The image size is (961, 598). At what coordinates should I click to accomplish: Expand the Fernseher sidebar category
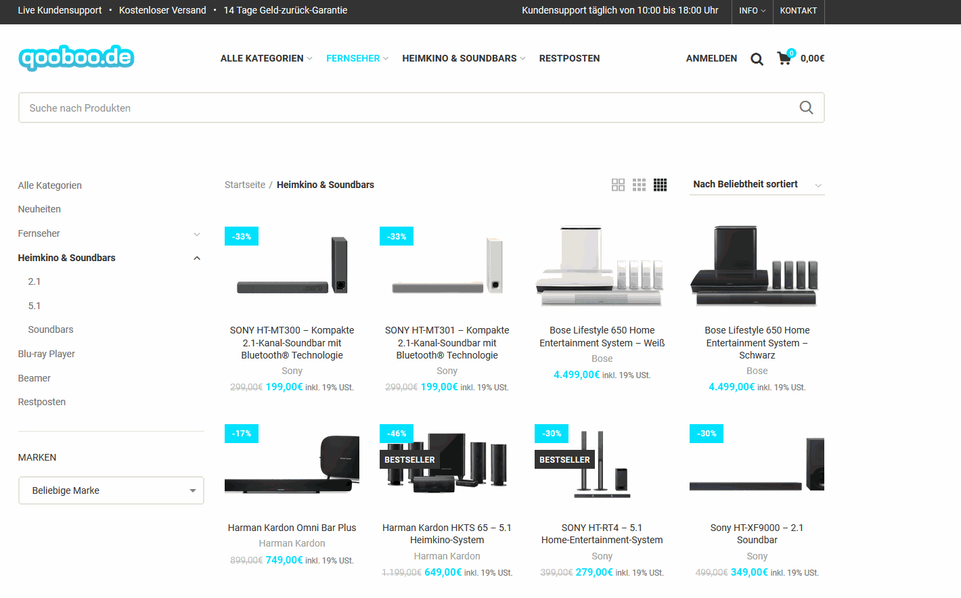[x=197, y=234]
